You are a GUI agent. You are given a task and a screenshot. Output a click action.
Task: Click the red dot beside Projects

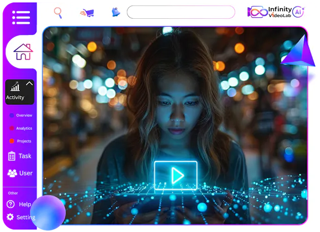click(12, 141)
